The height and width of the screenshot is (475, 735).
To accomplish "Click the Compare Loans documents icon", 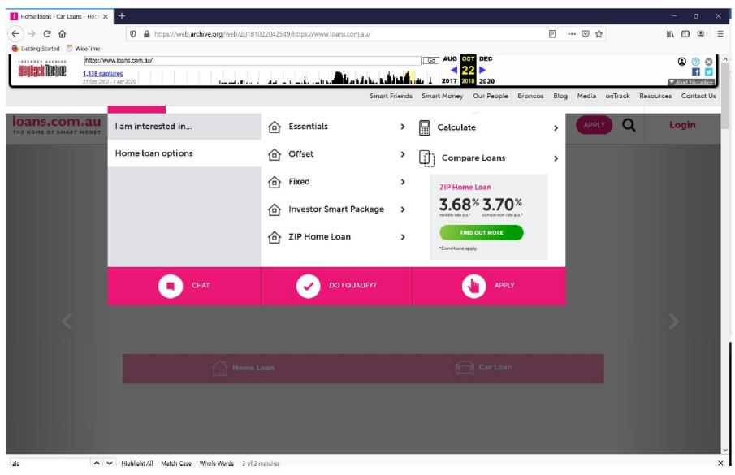I will click(426, 158).
